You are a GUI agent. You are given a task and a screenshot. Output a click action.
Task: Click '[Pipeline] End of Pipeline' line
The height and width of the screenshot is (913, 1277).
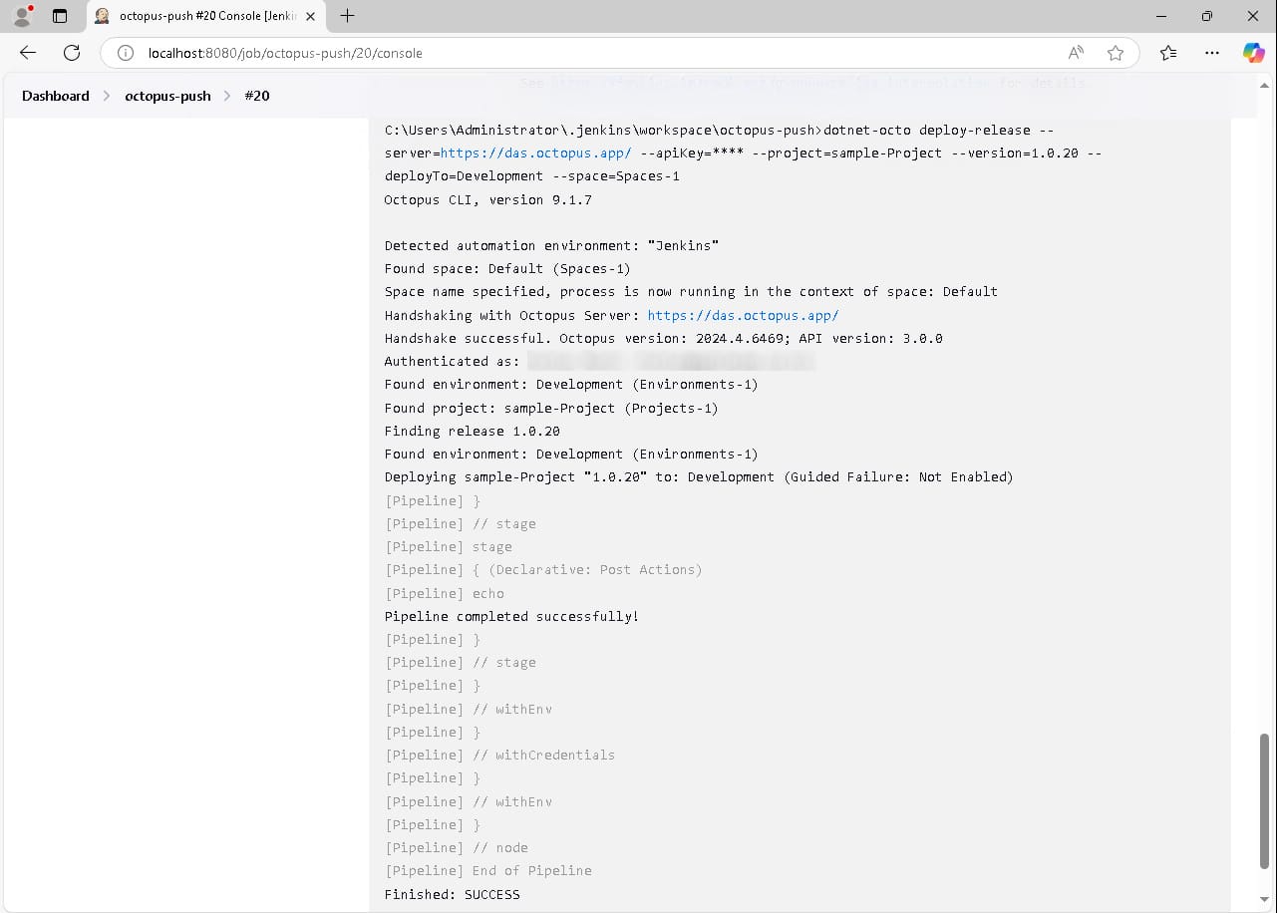pos(487,870)
